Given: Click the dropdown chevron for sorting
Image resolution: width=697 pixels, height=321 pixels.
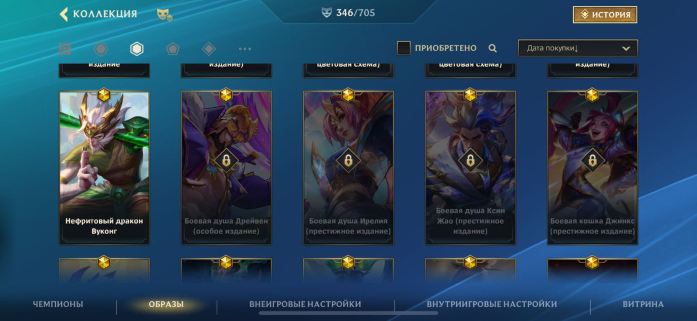Looking at the screenshot, I should (626, 49).
